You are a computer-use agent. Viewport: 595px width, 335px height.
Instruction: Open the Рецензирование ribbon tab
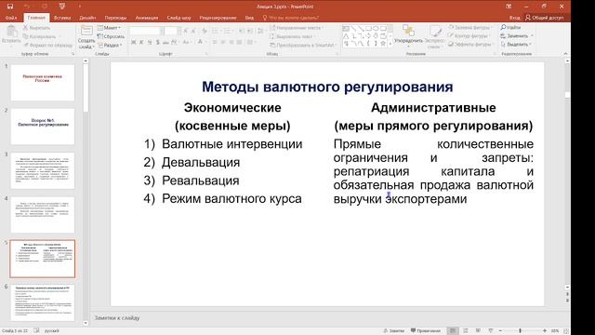click(x=218, y=18)
